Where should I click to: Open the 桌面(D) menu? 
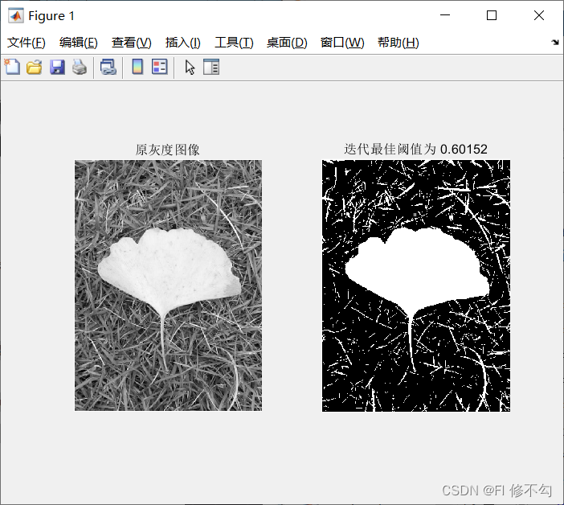[287, 43]
